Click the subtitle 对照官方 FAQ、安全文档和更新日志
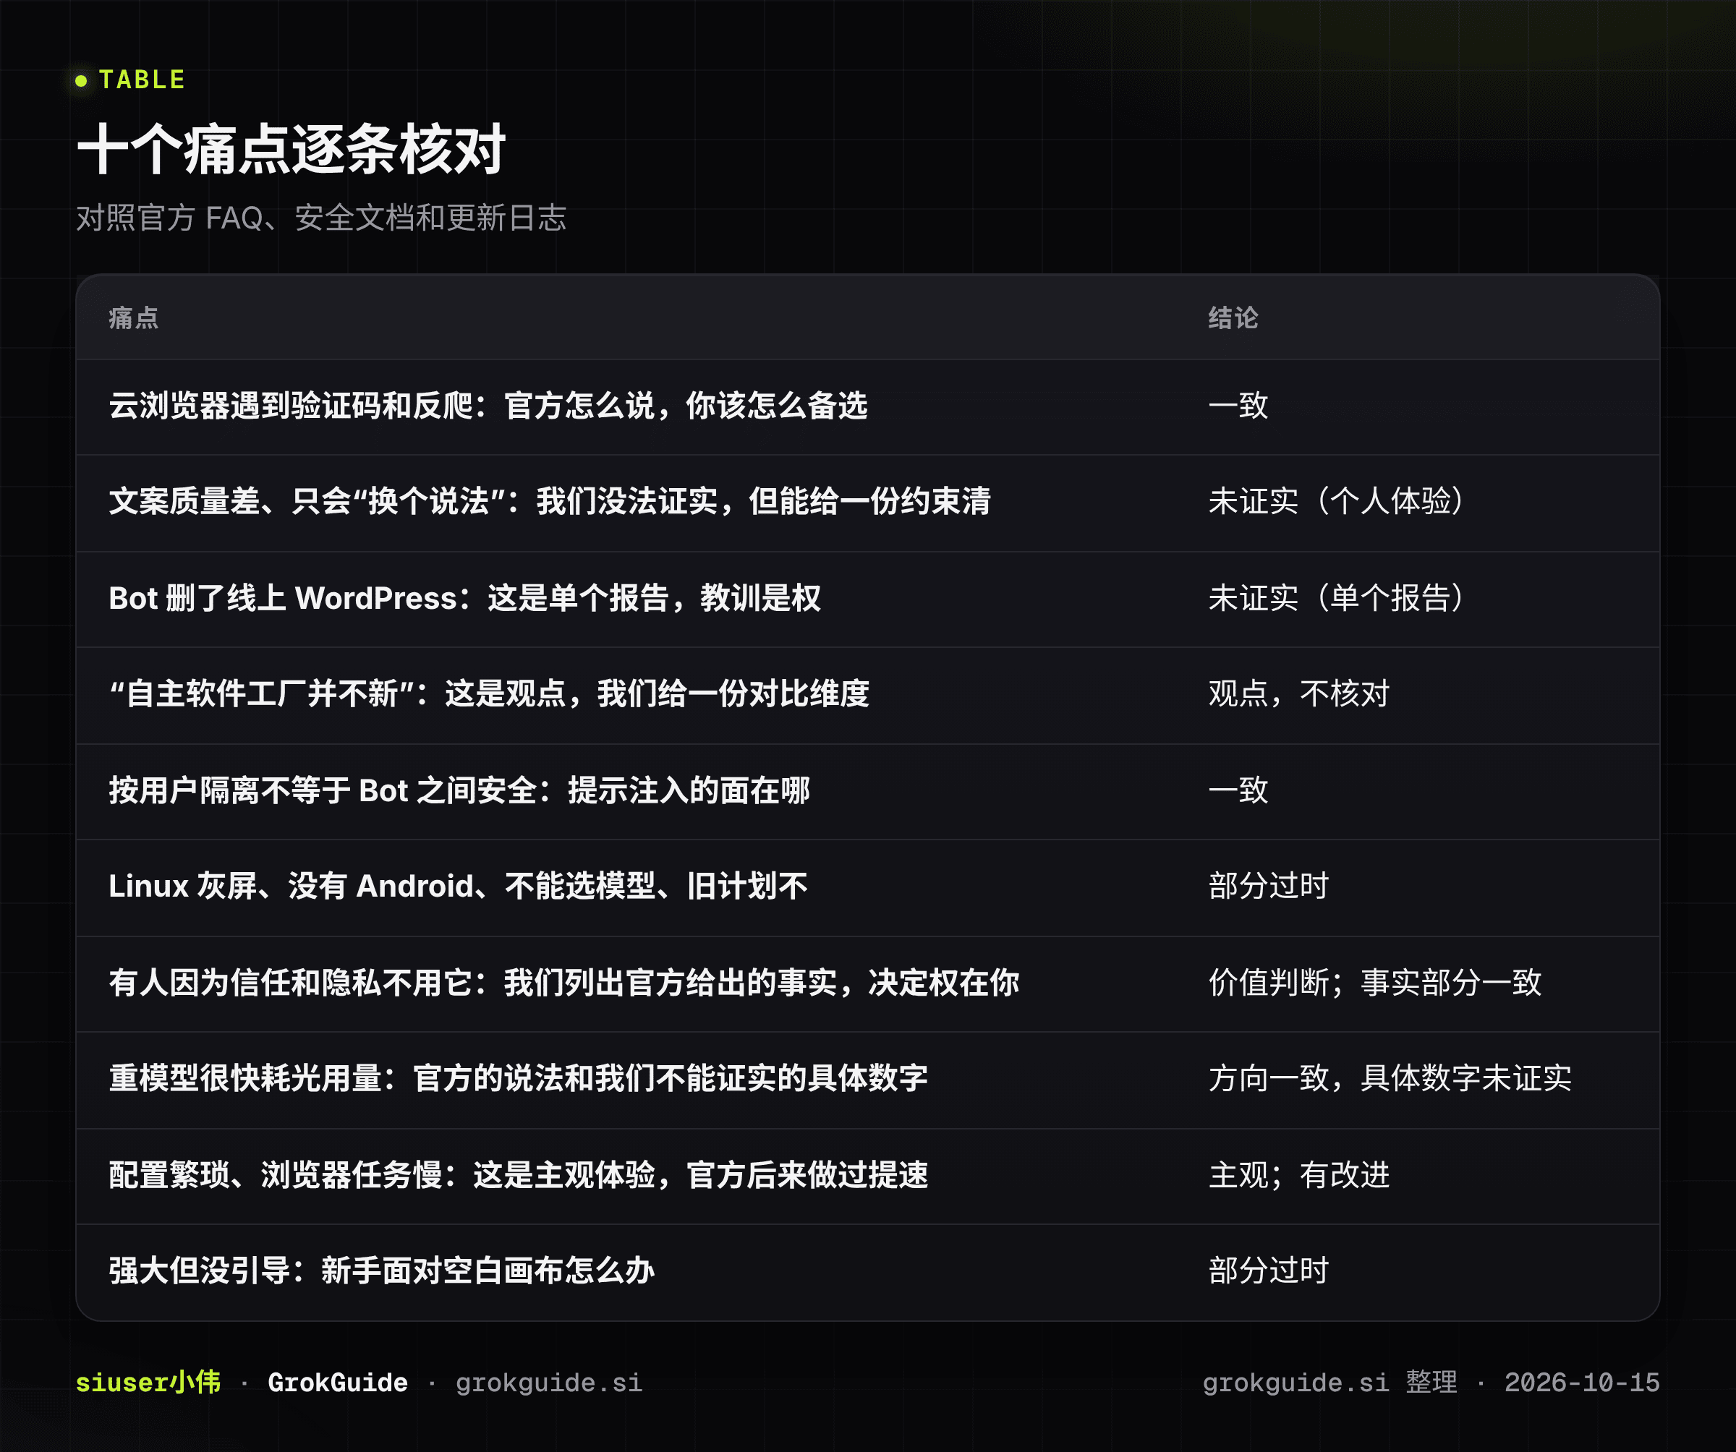Viewport: 1736px width, 1452px height. (x=320, y=218)
